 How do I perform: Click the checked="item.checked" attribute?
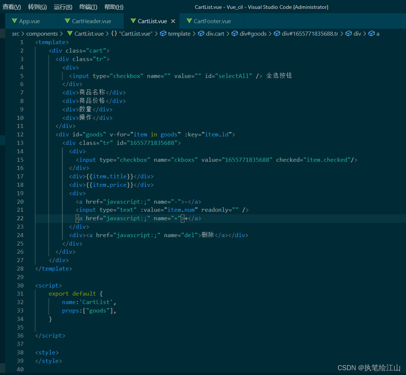click(313, 160)
